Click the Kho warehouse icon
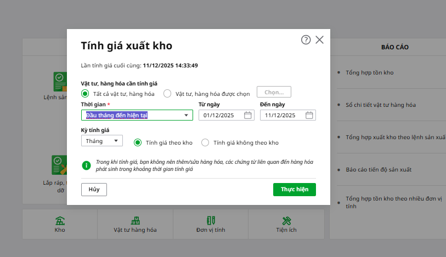 click(x=60, y=220)
